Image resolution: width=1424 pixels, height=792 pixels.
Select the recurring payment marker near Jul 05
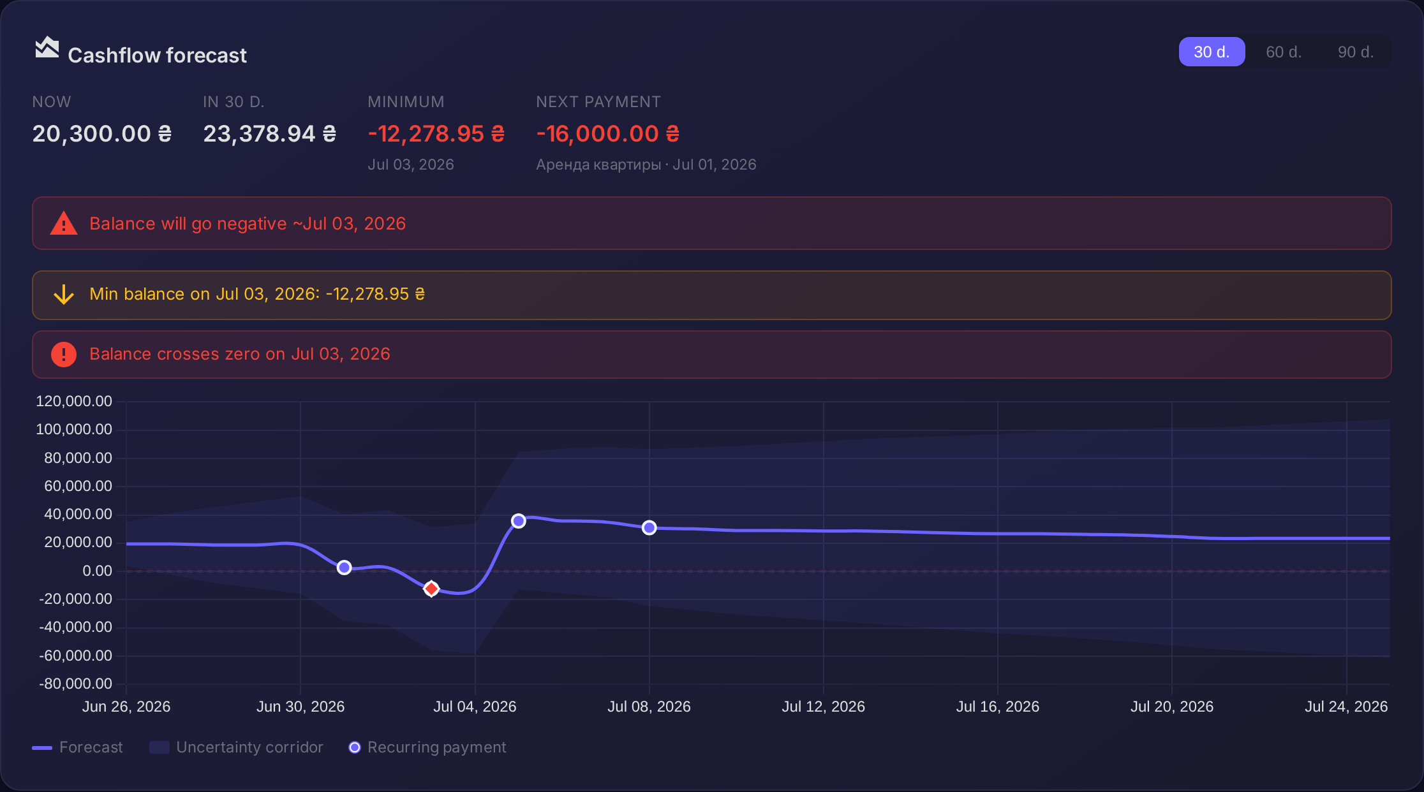519,521
